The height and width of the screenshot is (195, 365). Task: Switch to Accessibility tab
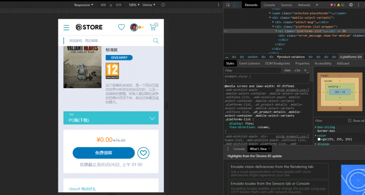323,63
